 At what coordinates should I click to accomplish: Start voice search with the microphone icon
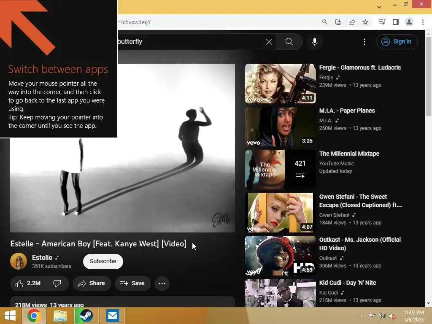(314, 42)
